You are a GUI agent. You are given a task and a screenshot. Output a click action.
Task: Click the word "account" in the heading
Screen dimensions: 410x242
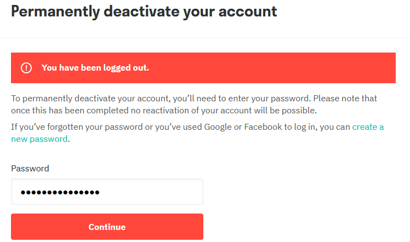pos(248,11)
